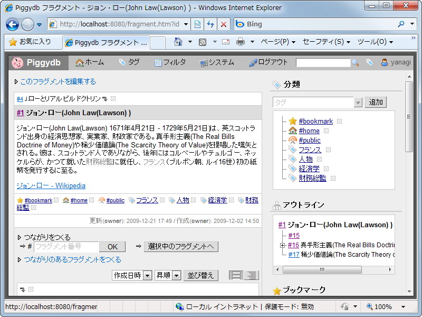Open セーフティ(S) IE menu
422x317 pixels.
[327, 42]
